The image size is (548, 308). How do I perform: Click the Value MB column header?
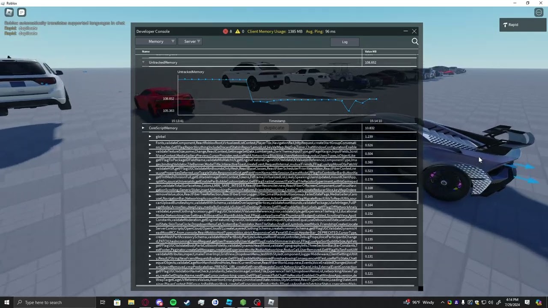[371, 51]
